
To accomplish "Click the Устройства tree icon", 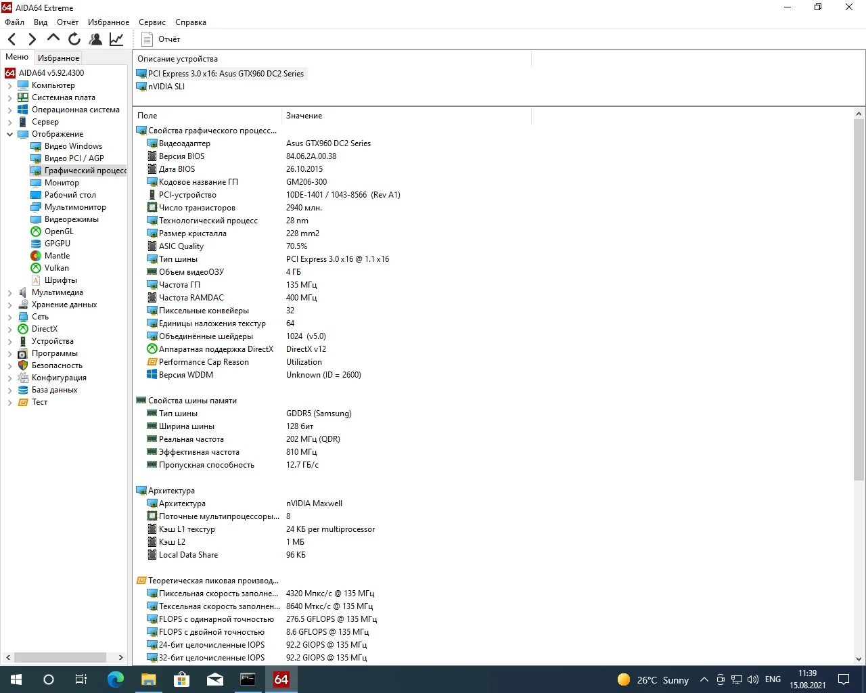I will (x=23, y=341).
